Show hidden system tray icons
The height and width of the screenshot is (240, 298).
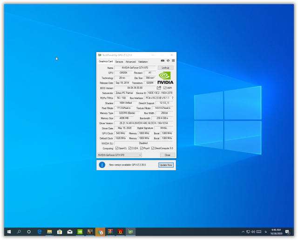[x=243, y=231]
